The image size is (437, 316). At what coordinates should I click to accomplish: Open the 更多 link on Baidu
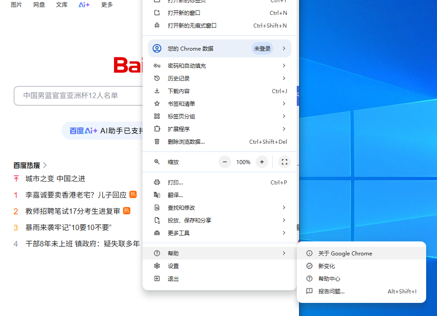pos(107,5)
